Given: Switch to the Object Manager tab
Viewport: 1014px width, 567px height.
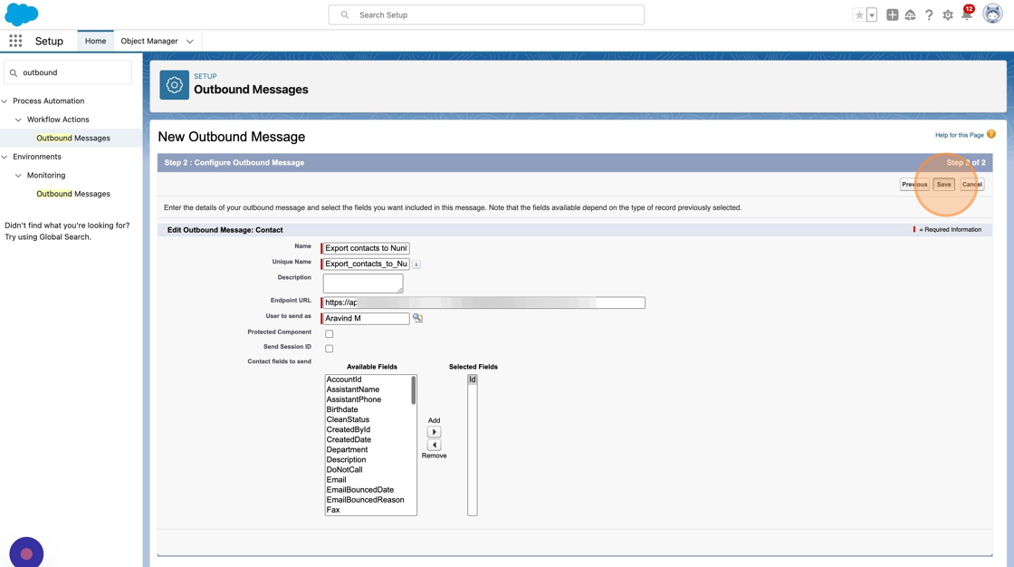Looking at the screenshot, I should [x=148, y=41].
